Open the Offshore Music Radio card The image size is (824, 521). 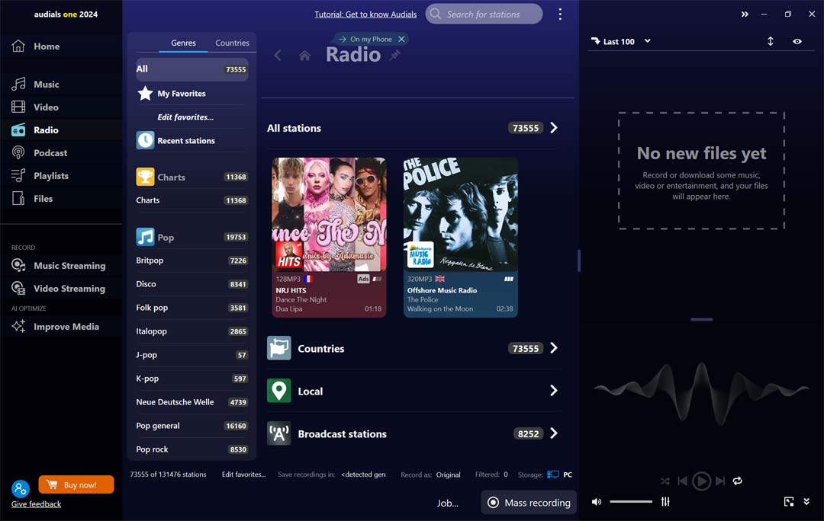[460, 237]
